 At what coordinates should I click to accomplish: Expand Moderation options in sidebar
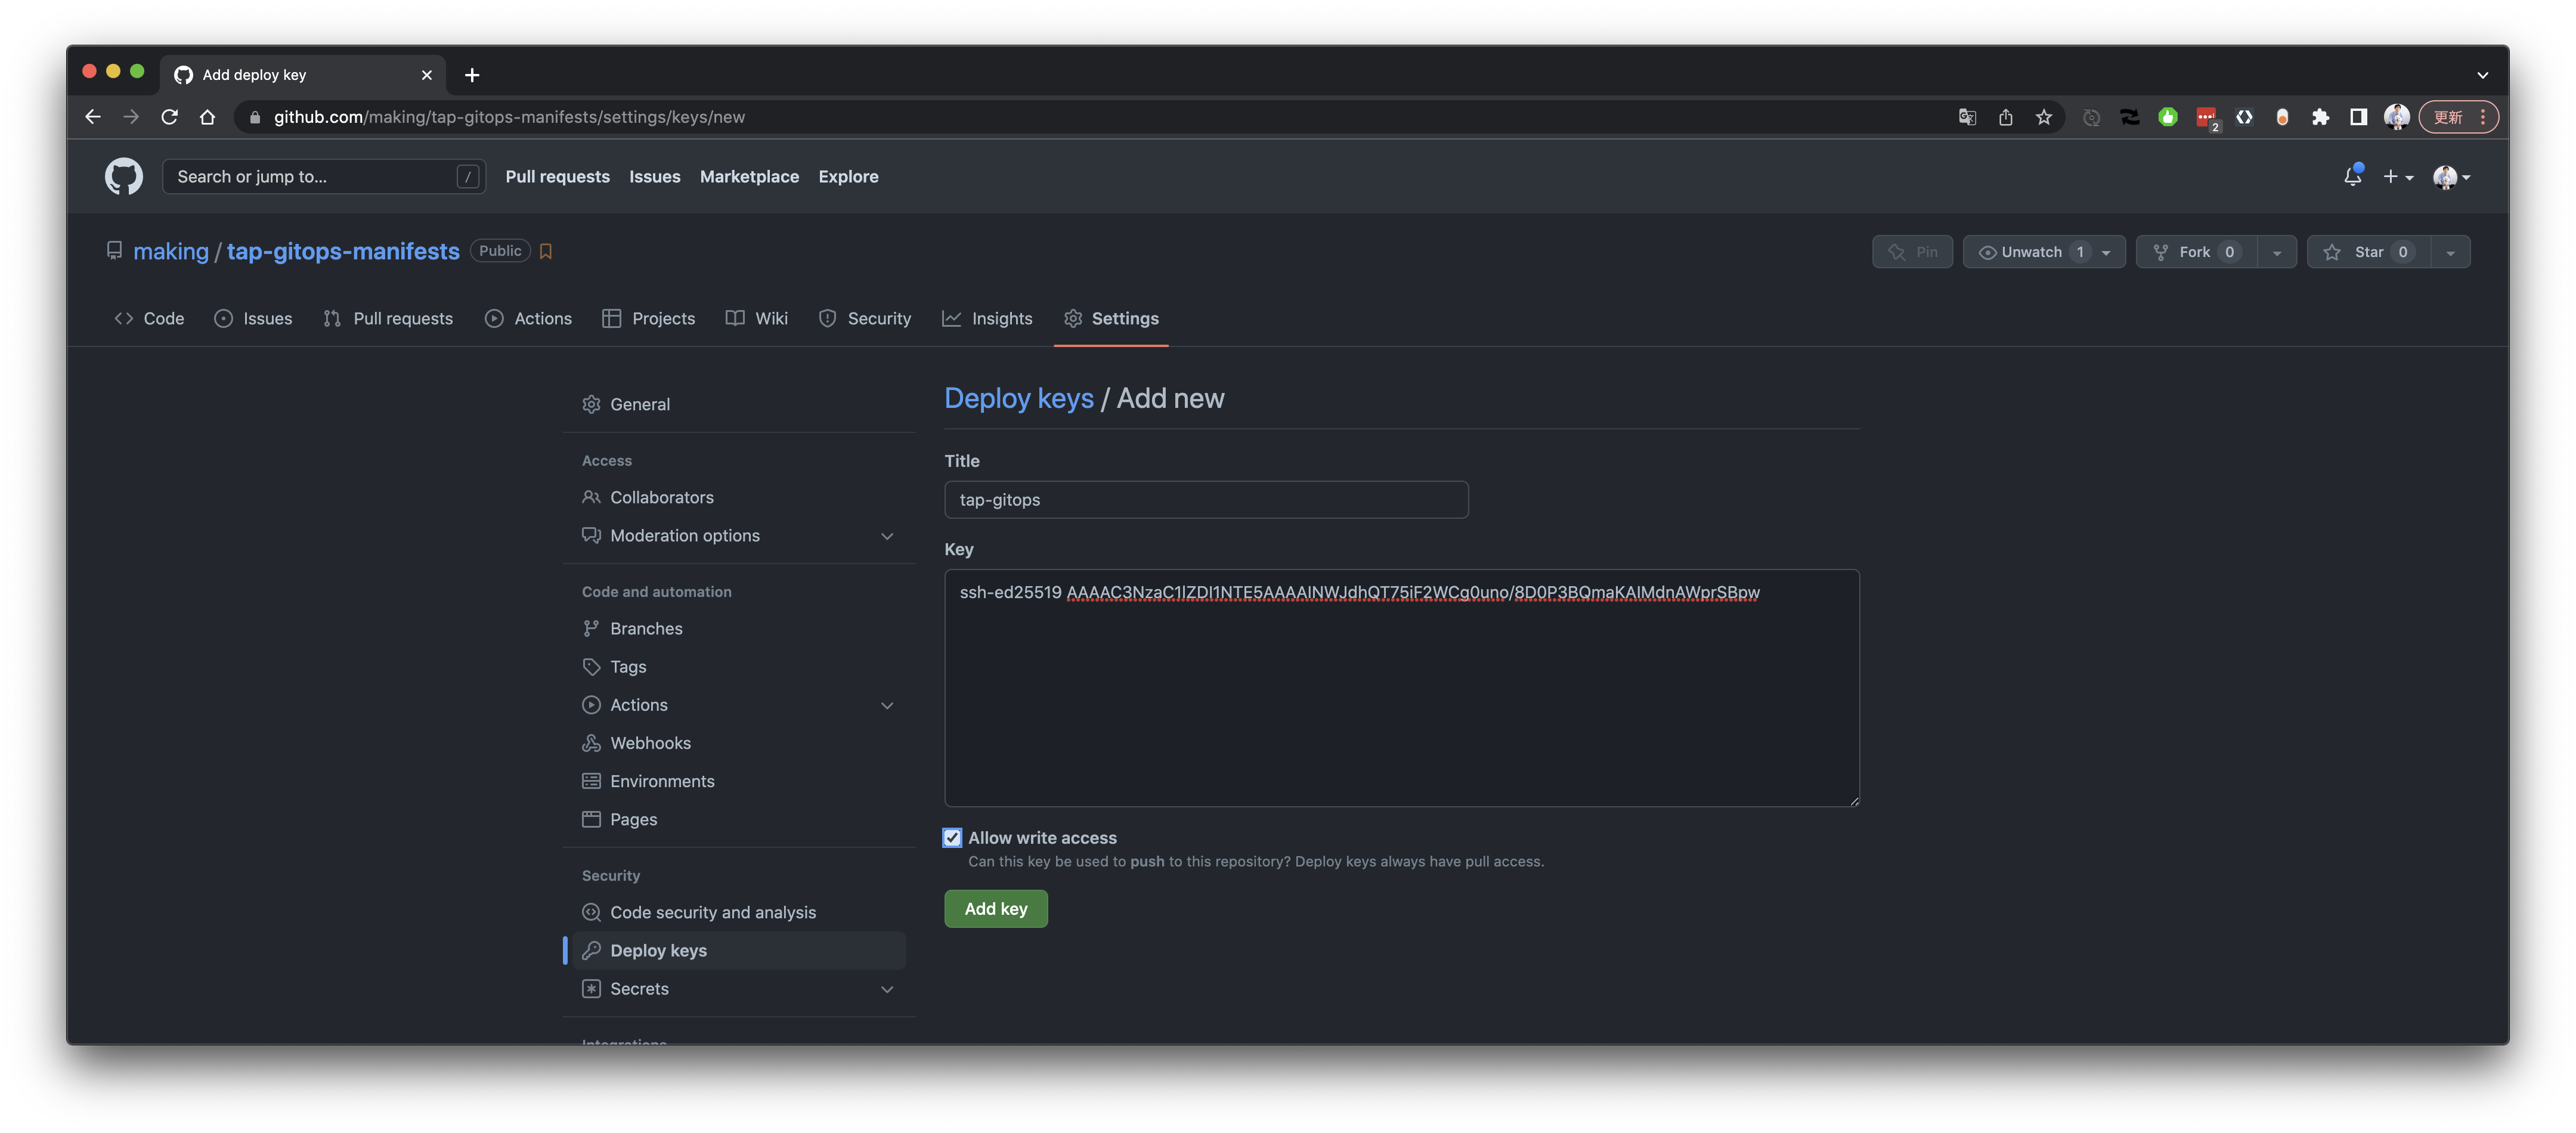(887, 536)
